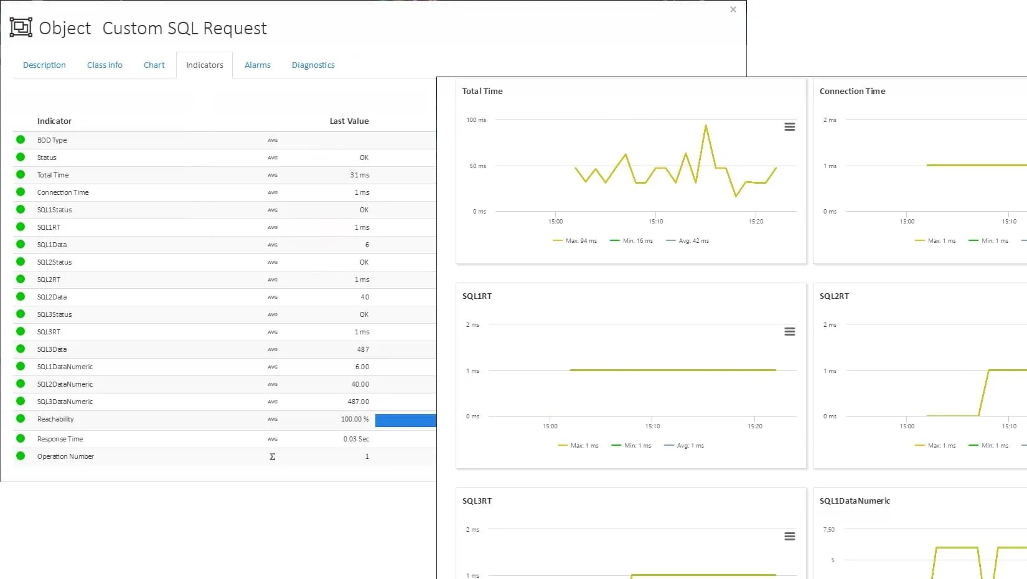Click the green status dot next to Total Time
This screenshot has width=1027, height=579.
click(x=21, y=174)
